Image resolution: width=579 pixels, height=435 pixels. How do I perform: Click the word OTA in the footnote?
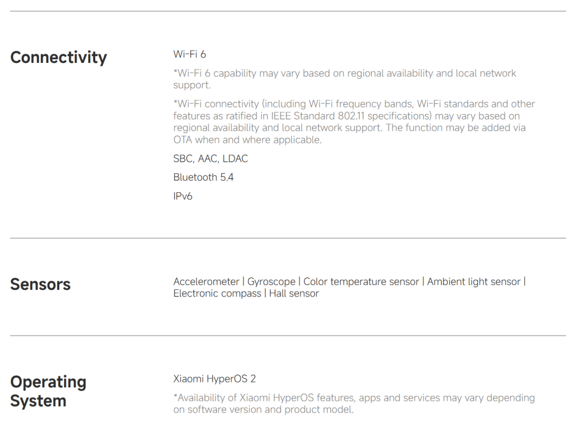click(183, 140)
